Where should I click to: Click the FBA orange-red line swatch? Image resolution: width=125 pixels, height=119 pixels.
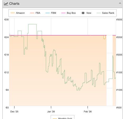coord(32,13)
